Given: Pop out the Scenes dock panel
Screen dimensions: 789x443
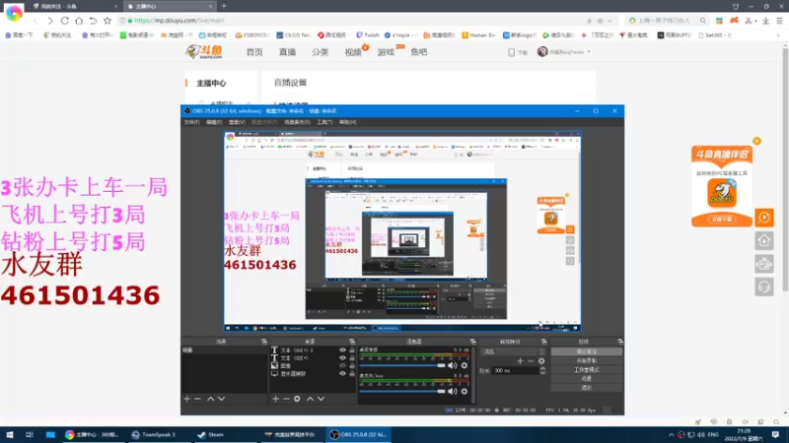Looking at the screenshot, I should (x=264, y=342).
